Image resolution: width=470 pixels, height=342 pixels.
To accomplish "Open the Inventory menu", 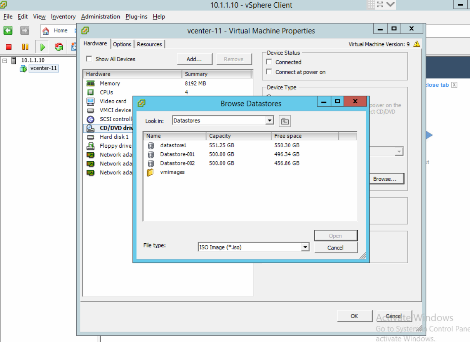I will 63,17.
